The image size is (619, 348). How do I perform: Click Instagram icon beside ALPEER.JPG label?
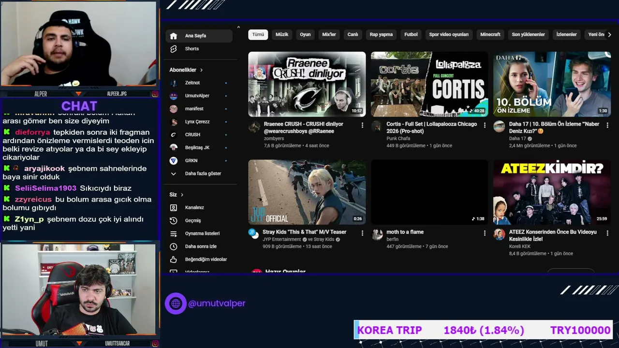[155, 94]
